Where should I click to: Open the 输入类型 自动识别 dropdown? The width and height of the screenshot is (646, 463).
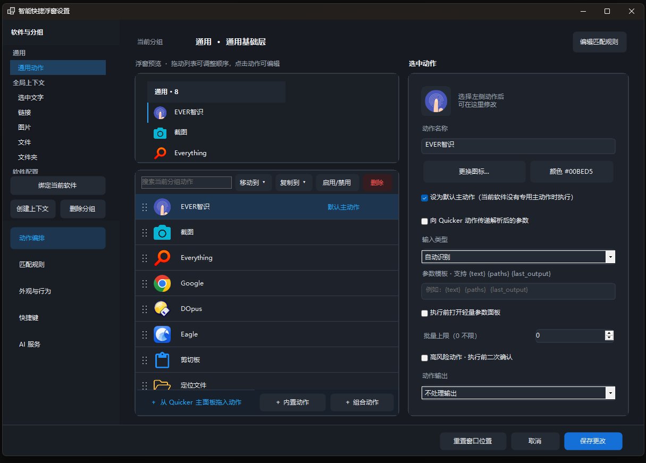[518, 257]
